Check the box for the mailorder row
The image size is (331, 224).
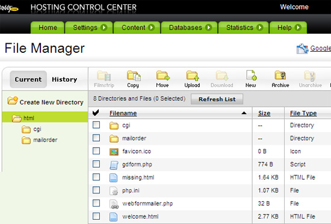click(96, 138)
